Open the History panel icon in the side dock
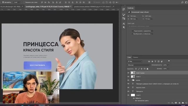The image size is (188, 106). 124,9
